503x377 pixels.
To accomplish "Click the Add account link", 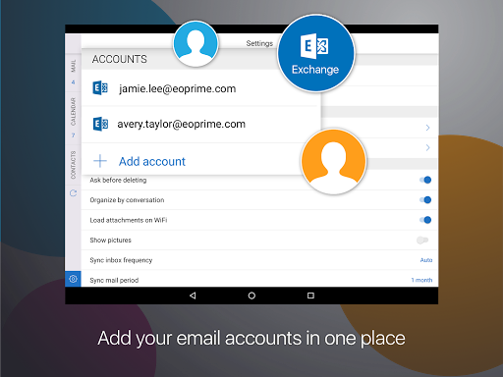I will (x=152, y=161).
